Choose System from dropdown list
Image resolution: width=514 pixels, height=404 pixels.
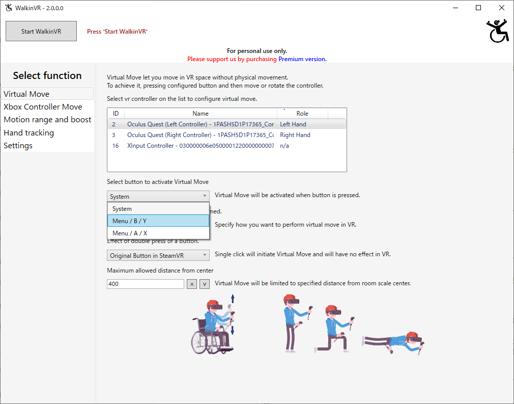point(158,209)
